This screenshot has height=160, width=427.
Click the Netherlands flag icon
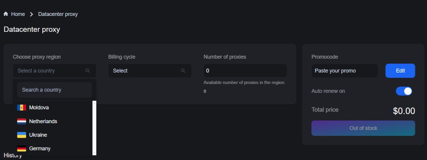click(22, 121)
